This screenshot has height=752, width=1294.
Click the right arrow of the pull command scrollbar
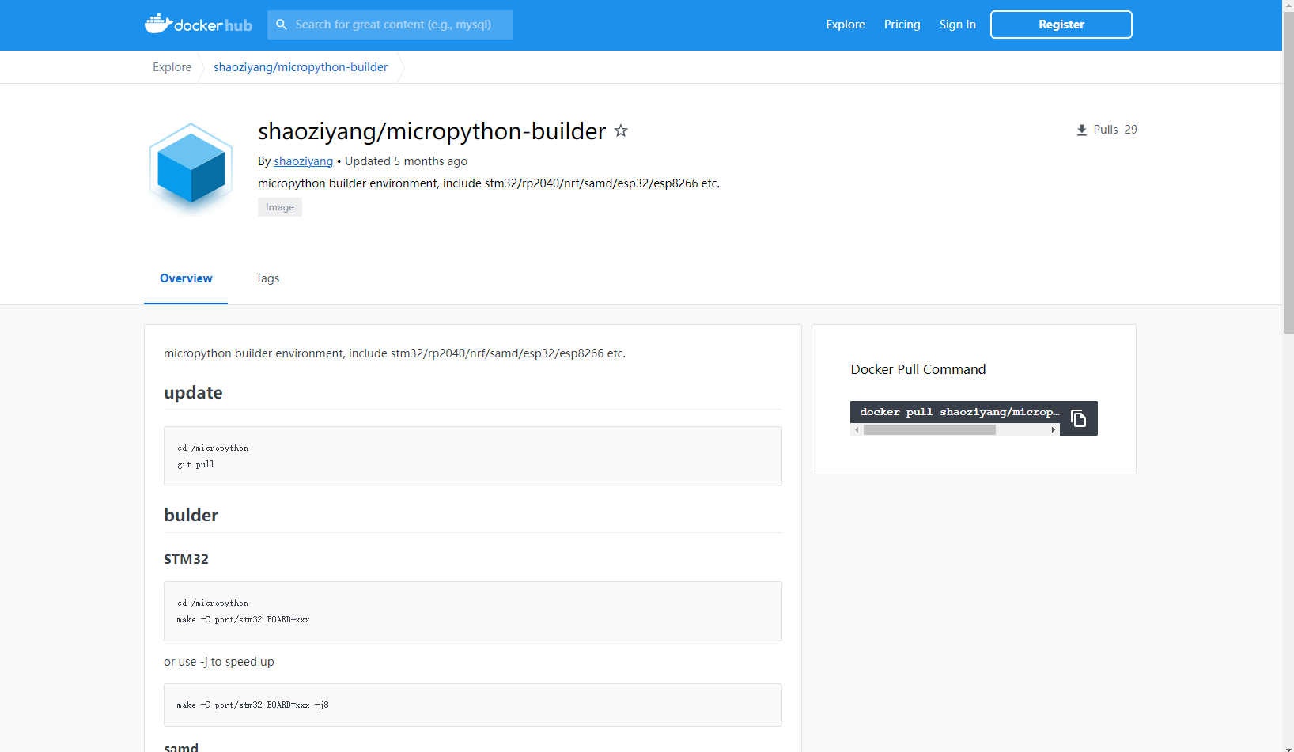pos(1054,429)
